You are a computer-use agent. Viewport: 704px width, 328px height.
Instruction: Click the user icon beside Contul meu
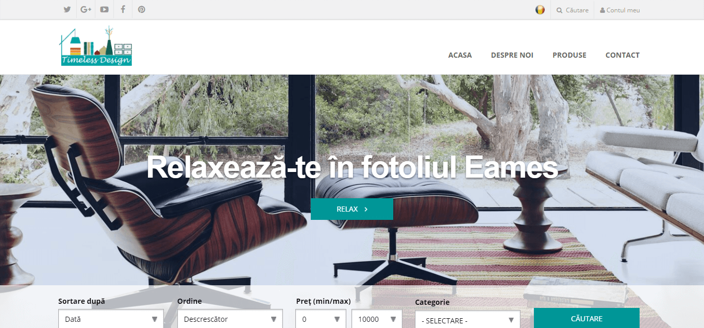click(602, 10)
